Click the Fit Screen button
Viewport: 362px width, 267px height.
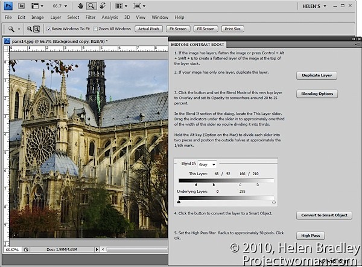coord(178,29)
